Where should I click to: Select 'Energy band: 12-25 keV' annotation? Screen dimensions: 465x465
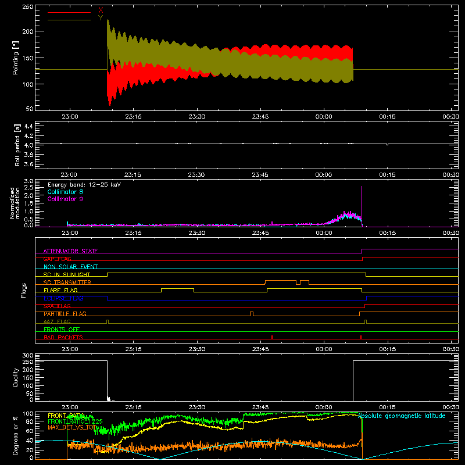pyautogui.click(x=84, y=185)
